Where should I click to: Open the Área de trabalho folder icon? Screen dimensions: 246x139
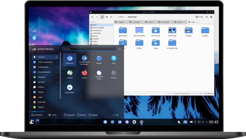point(139,32)
